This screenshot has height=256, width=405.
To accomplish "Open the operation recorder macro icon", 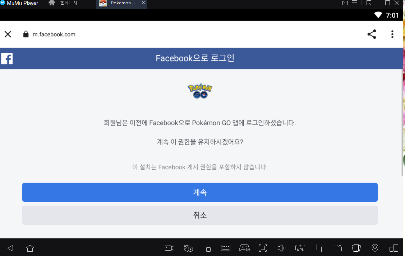I will [x=188, y=248].
